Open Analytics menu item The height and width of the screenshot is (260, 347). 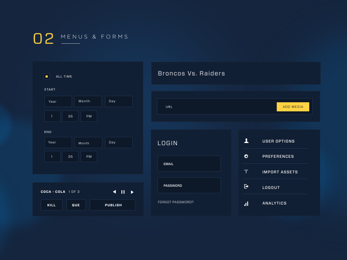click(275, 203)
